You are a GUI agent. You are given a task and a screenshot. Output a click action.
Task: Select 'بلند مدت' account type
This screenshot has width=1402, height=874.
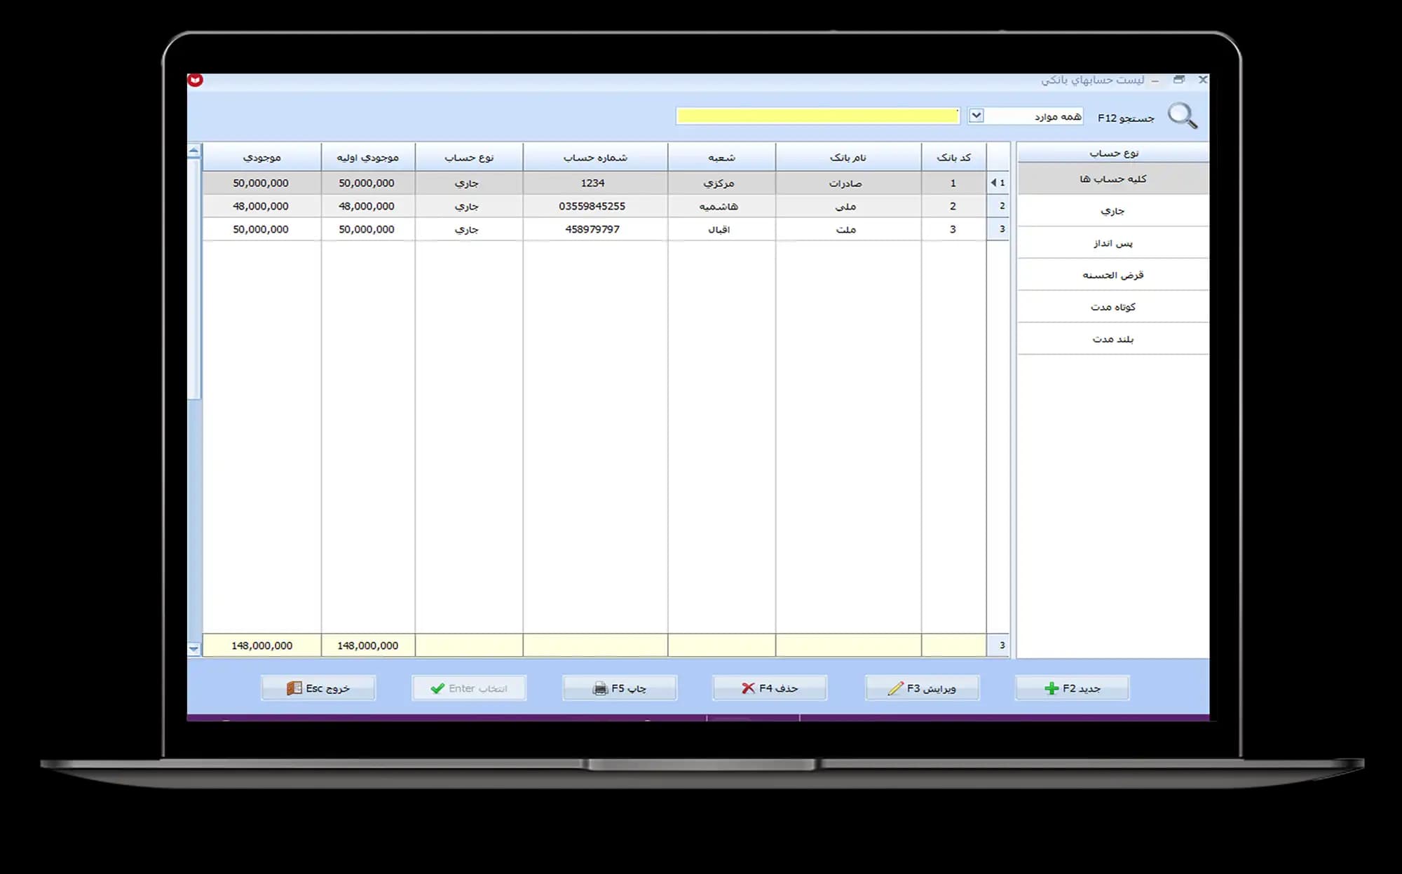[x=1113, y=339]
